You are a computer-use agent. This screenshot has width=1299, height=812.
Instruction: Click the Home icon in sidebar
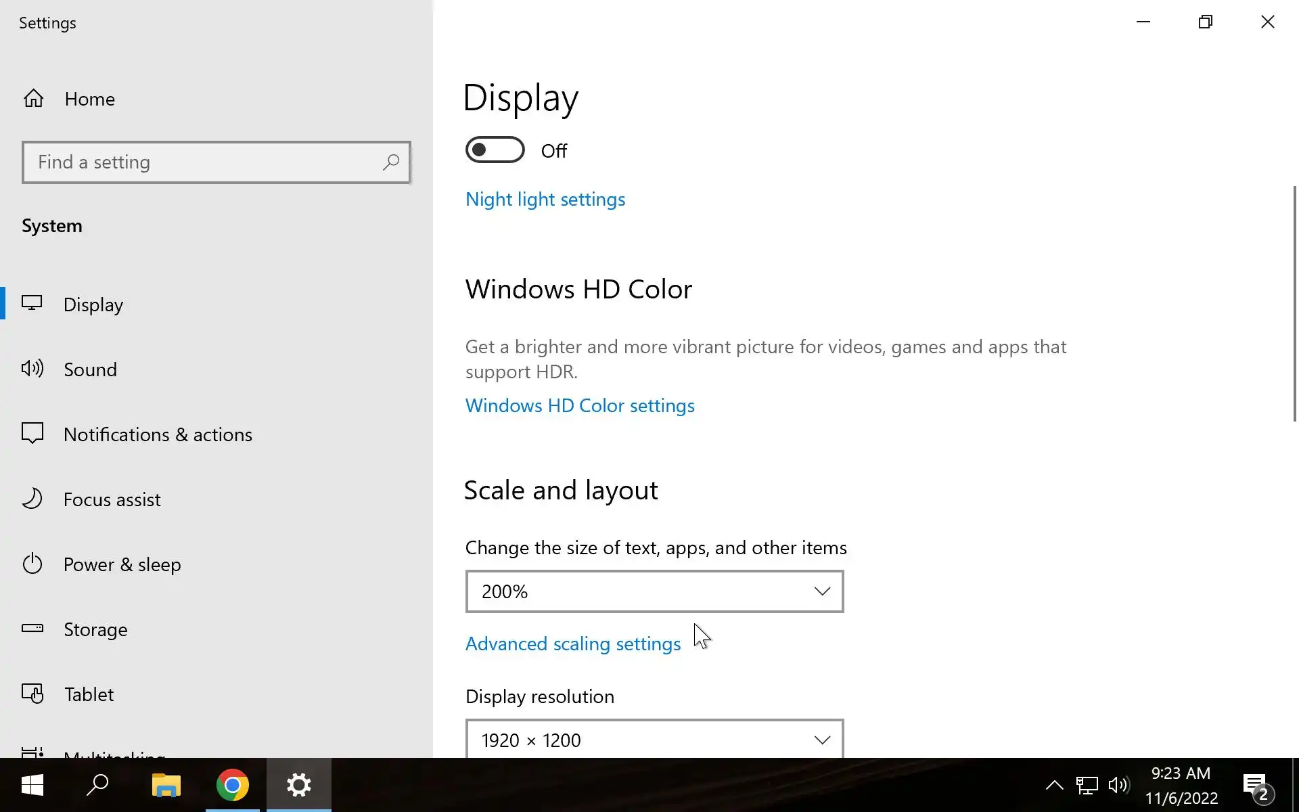[33, 99]
